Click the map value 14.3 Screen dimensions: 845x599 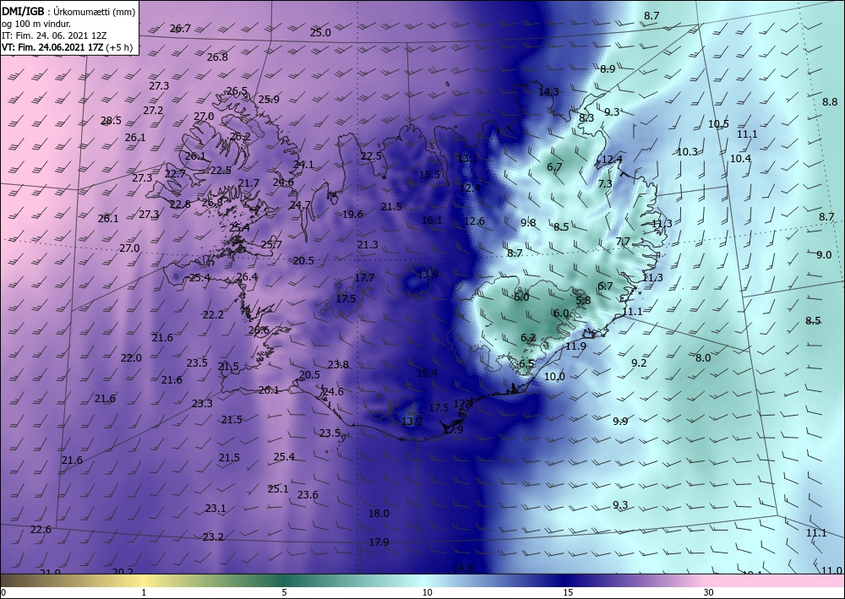(x=548, y=91)
